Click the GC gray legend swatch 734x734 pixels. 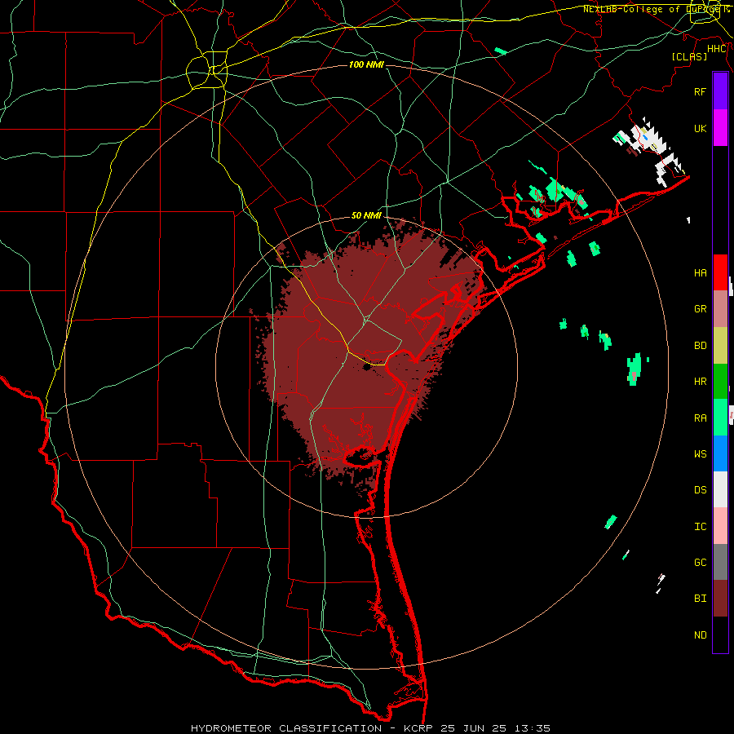point(720,562)
